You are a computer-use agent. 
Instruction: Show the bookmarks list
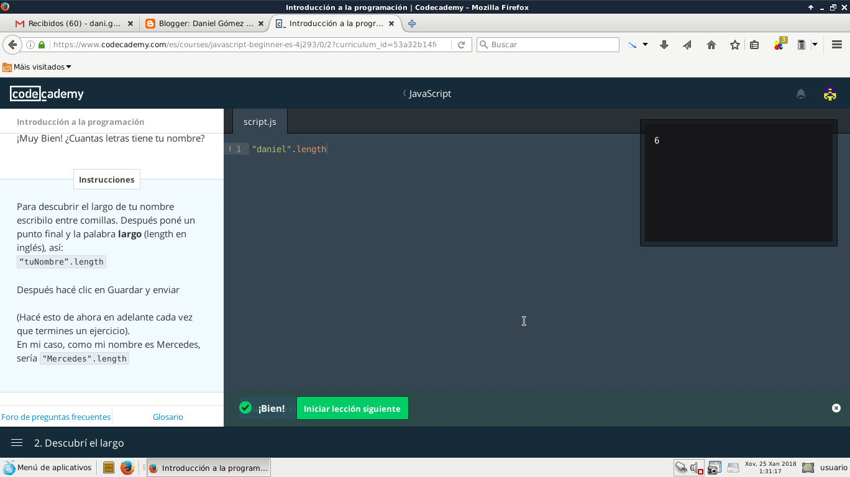pos(754,45)
